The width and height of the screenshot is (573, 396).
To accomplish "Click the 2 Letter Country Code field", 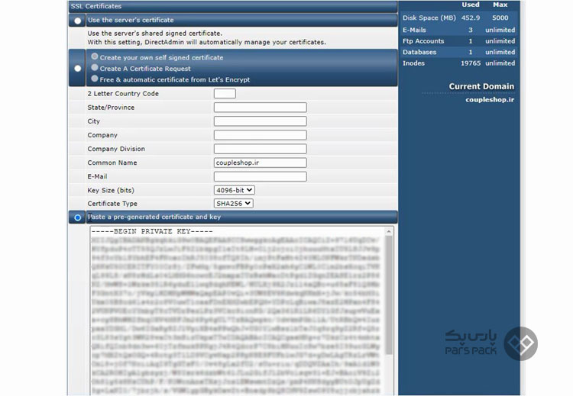I will pyautogui.click(x=225, y=93).
